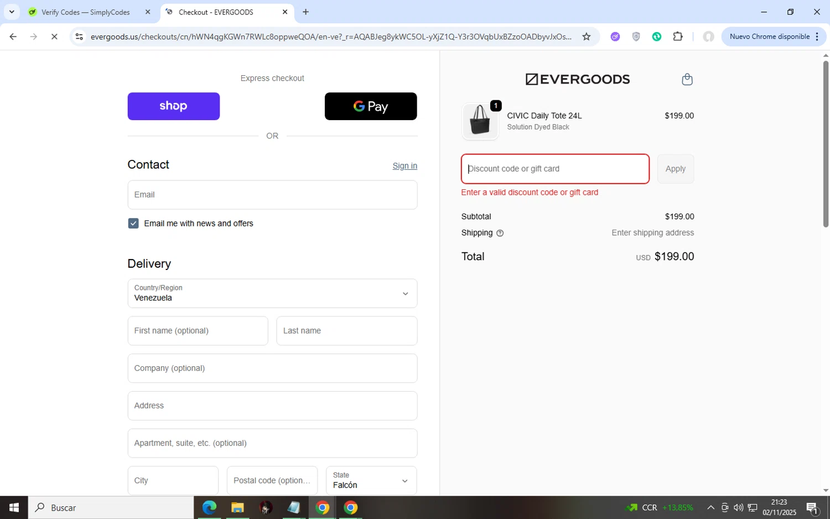This screenshot has height=519, width=830.
Task: Click the CIVIC Daily Tote 24L product name
Action: point(544,116)
